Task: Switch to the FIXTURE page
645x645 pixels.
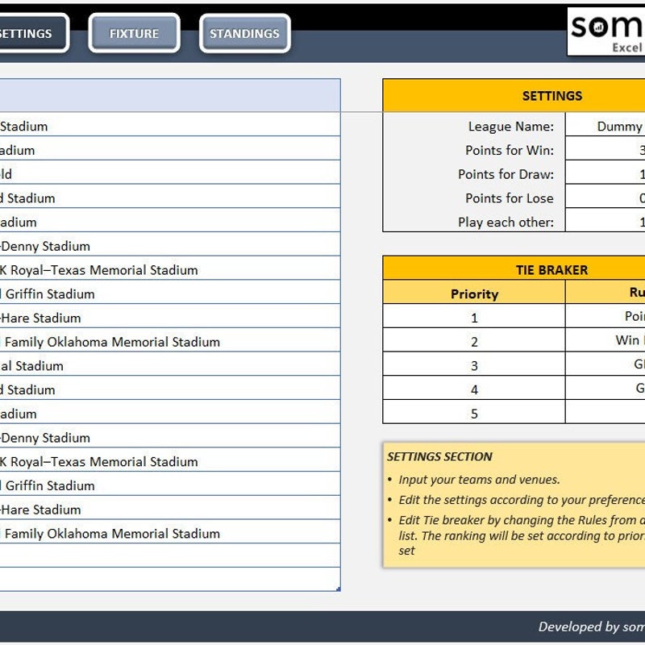Action: [x=134, y=34]
